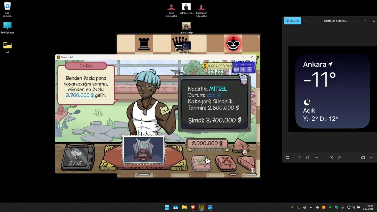Screen dimensions: 377x212
Task: Open the clock showing 05:29
Action: (x=368, y=207)
